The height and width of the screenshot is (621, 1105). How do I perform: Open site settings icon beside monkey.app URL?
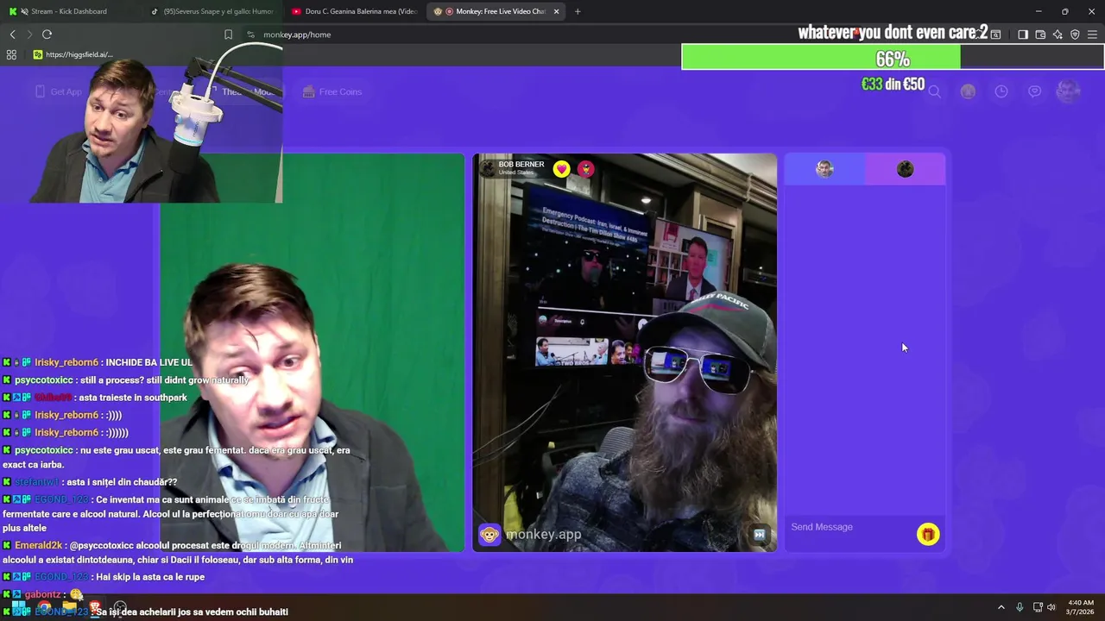point(250,34)
